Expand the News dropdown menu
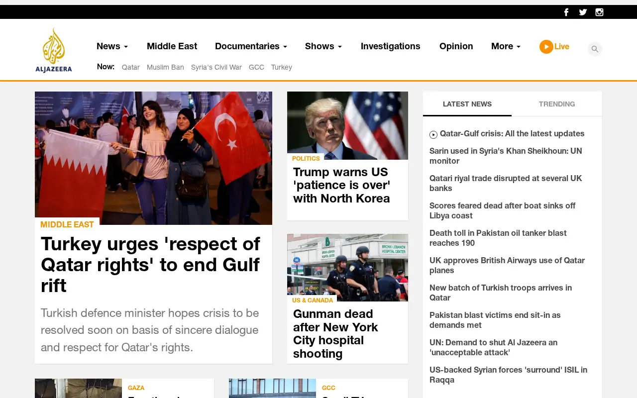Screen dimensions: 637x398 pos(112,46)
